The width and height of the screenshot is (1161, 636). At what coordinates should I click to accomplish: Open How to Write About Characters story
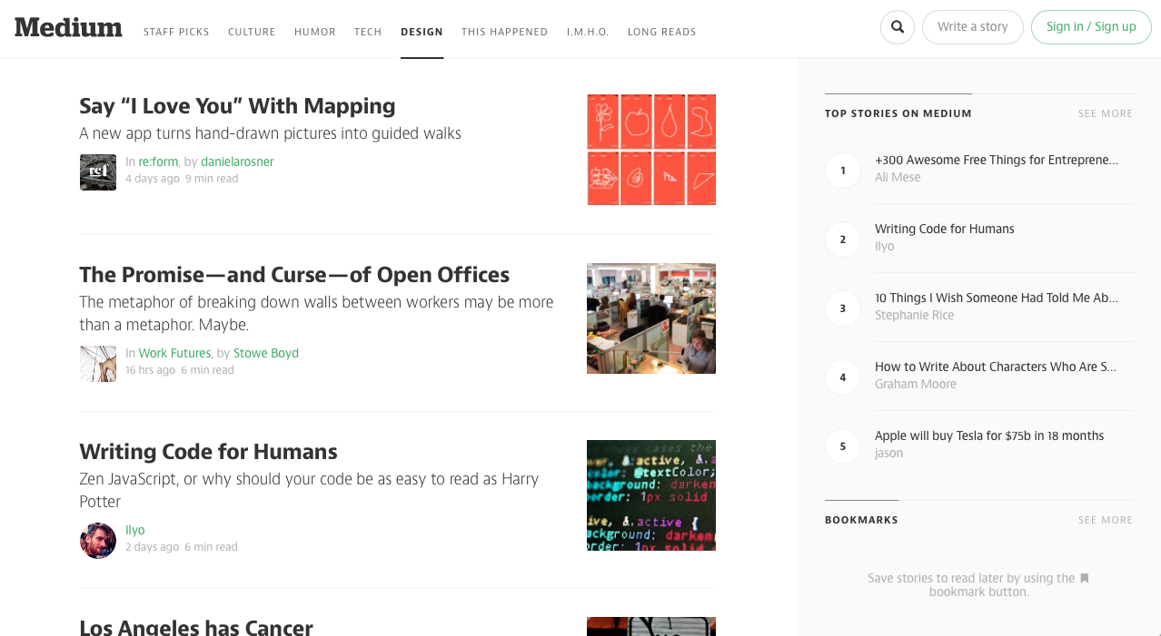[x=996, y=367]
